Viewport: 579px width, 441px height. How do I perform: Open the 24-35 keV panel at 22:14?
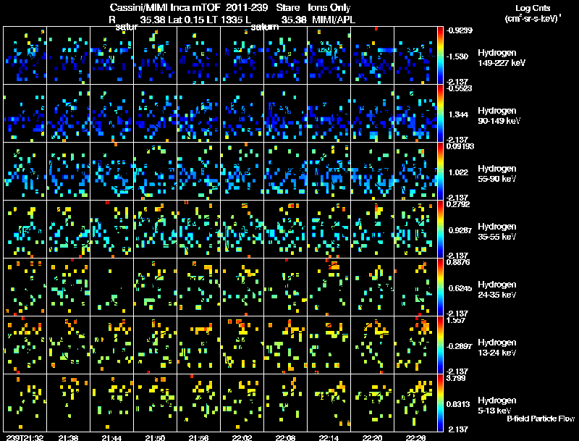pos(329,287)
